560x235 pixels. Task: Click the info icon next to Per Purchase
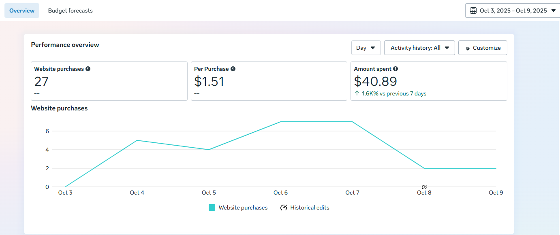pyautogui.click(x=233, y=69)
